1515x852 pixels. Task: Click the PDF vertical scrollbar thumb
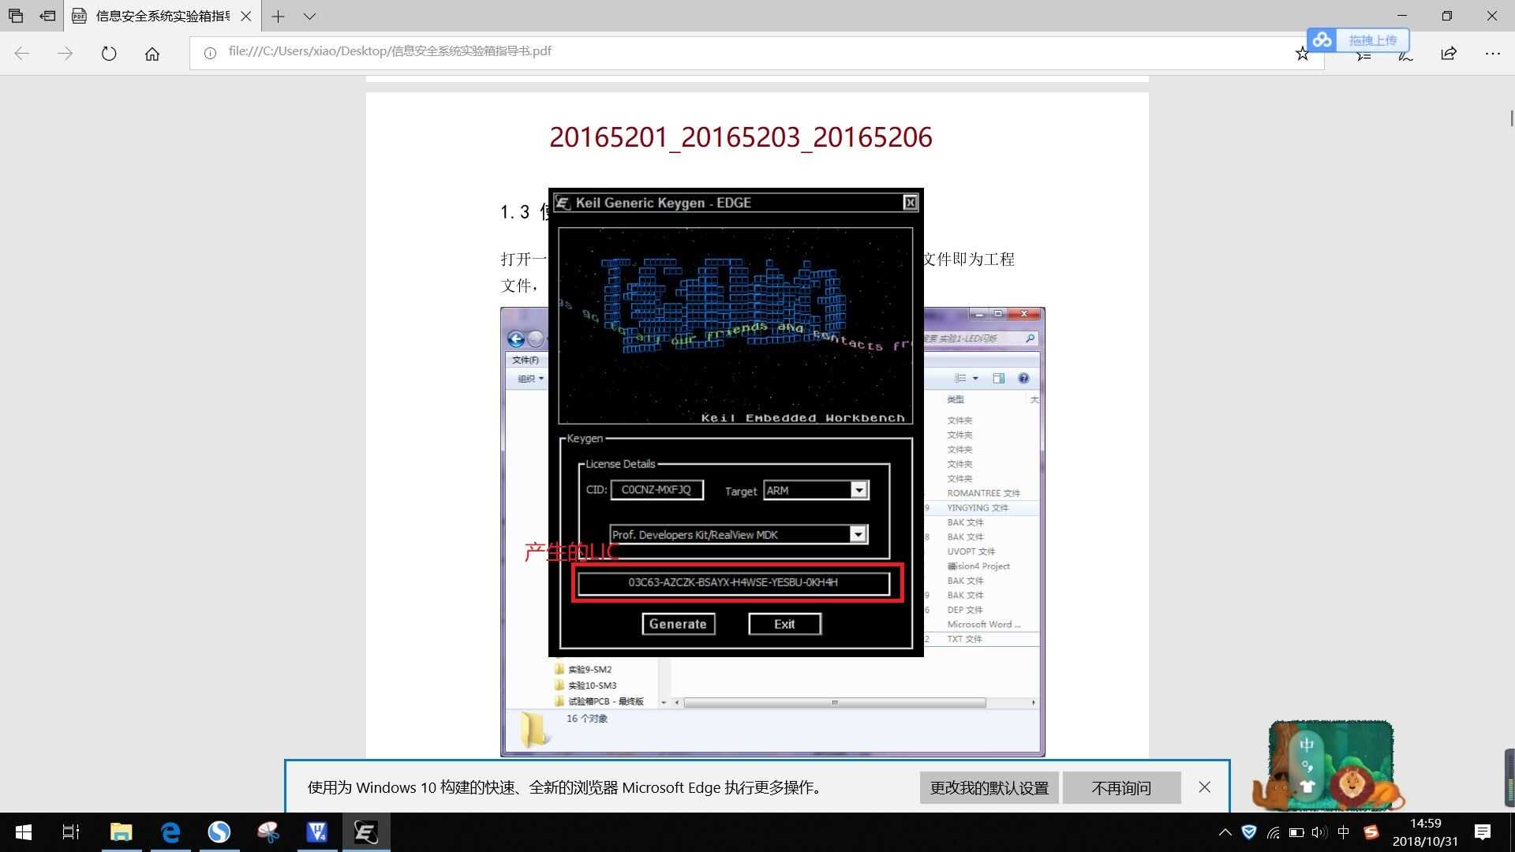pos(1511,118)
